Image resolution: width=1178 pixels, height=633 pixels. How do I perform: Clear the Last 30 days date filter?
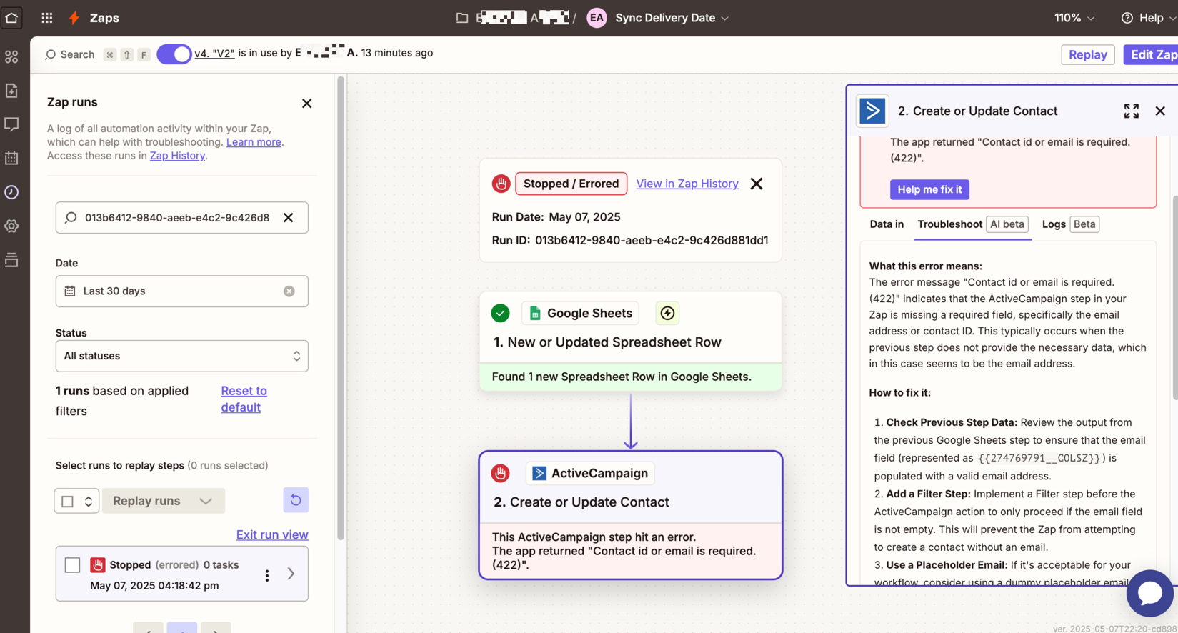click(x=289, y=291)
